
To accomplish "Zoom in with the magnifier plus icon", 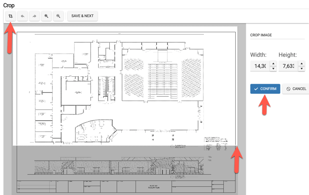I will tap(47, 16).
